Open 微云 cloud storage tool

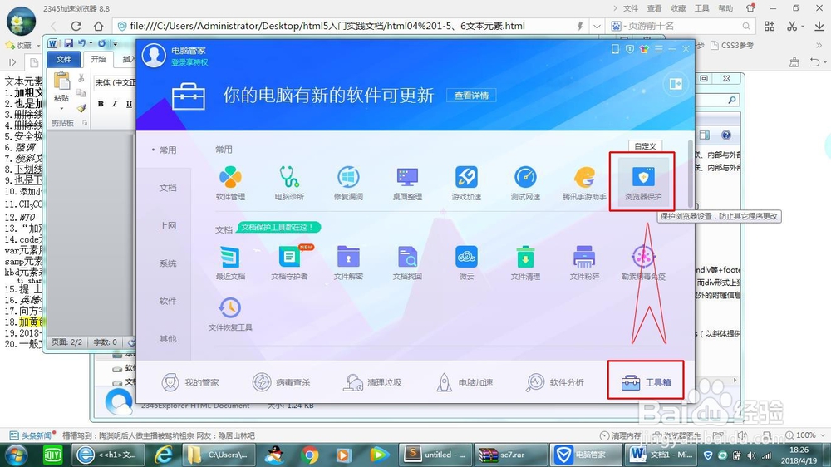click(x=466, y=263)
